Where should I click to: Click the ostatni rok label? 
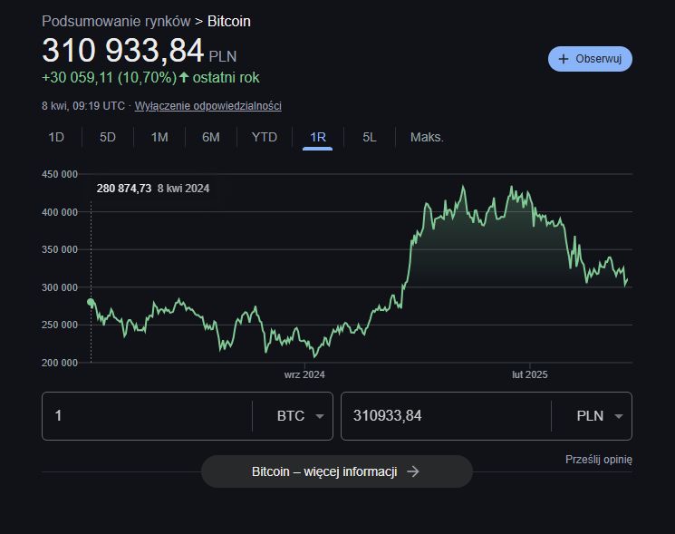pos(226,78)
